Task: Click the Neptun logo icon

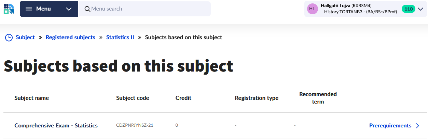Action: point(9,9)
